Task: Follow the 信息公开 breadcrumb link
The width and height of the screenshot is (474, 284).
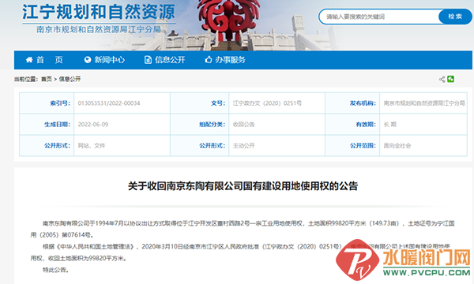Action: 70,79
